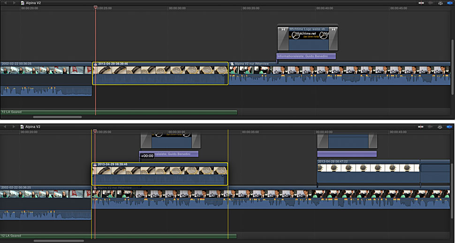This screenshot has height=243, width=455.
Task: Click timeline history back arrow in top panel
Action: click(x=5, y=2)
